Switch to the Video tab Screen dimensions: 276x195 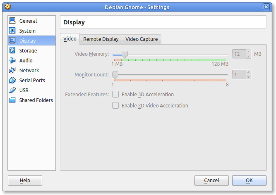(x=70, y=39)
